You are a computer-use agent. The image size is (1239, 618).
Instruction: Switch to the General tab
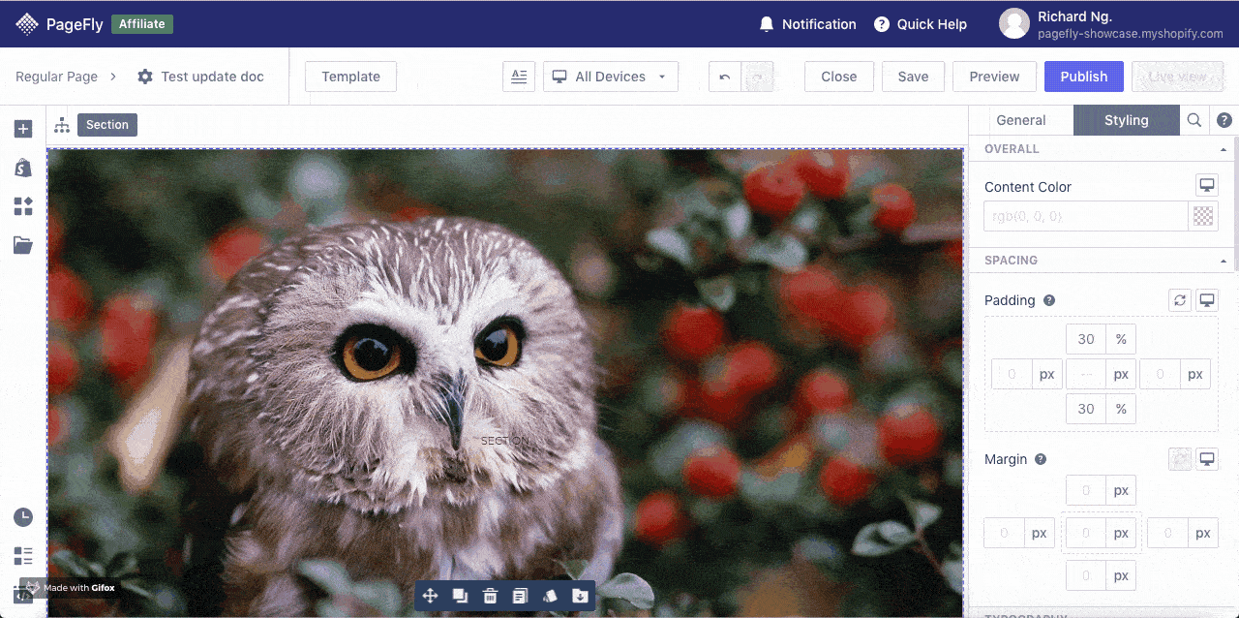pyautogui.click(x=1021, y=120)
